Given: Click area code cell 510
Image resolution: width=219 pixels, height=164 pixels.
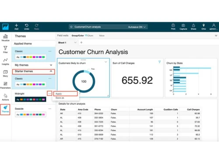Looking at the screenshot, I should coord(79,135).
